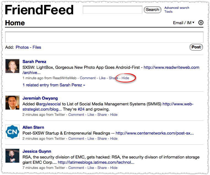Open Advanced search link
This screenshot has height=175, width=210.
point(177,8)
